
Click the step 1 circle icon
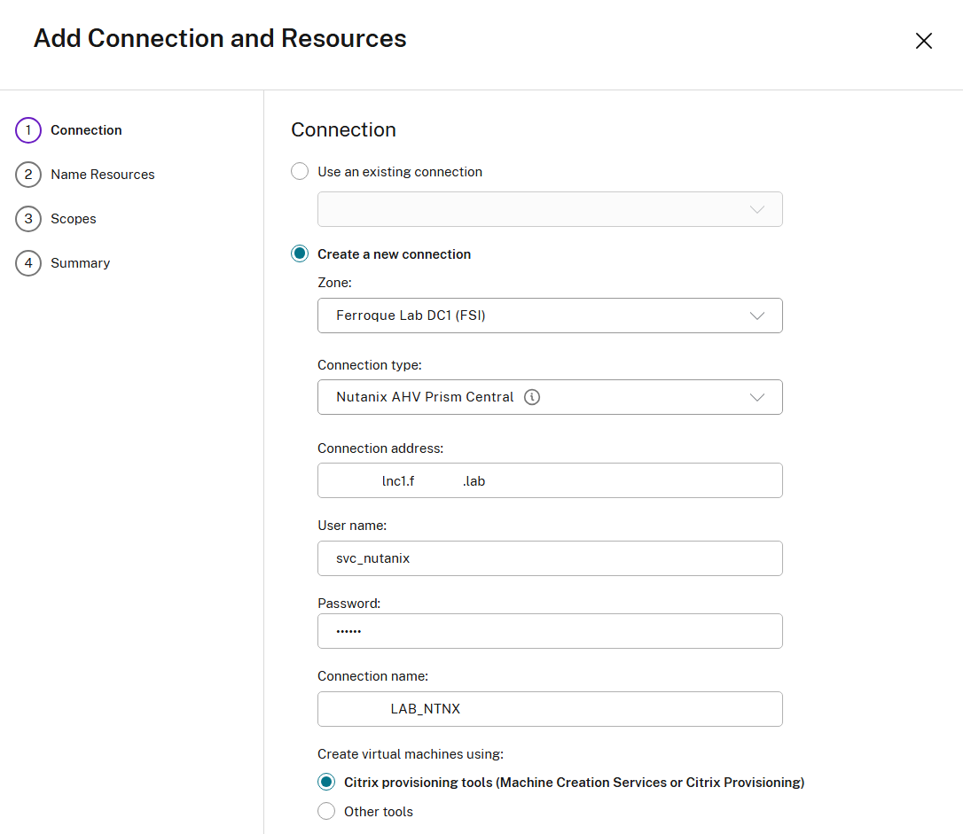point(28,130)
